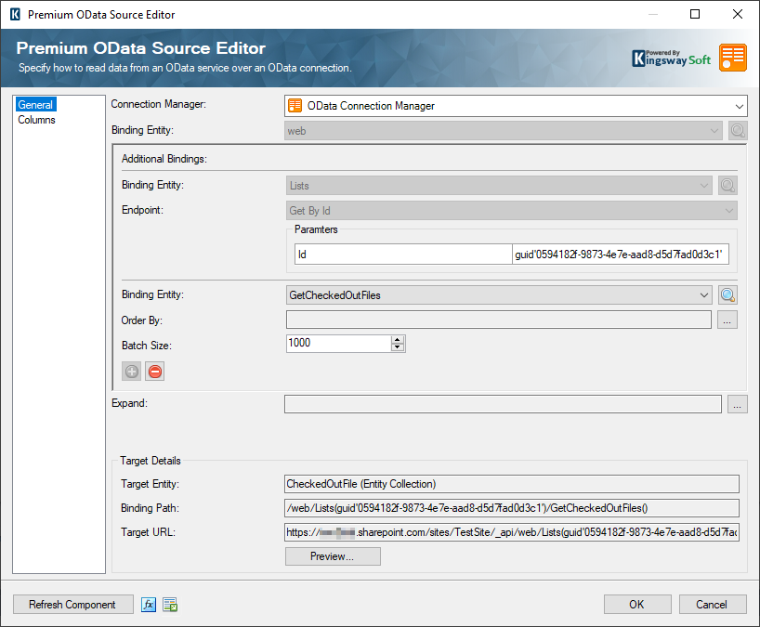This screenshot has height=627, width=760.
Task: Switch to the Columns tab
Action: (35, 119)
